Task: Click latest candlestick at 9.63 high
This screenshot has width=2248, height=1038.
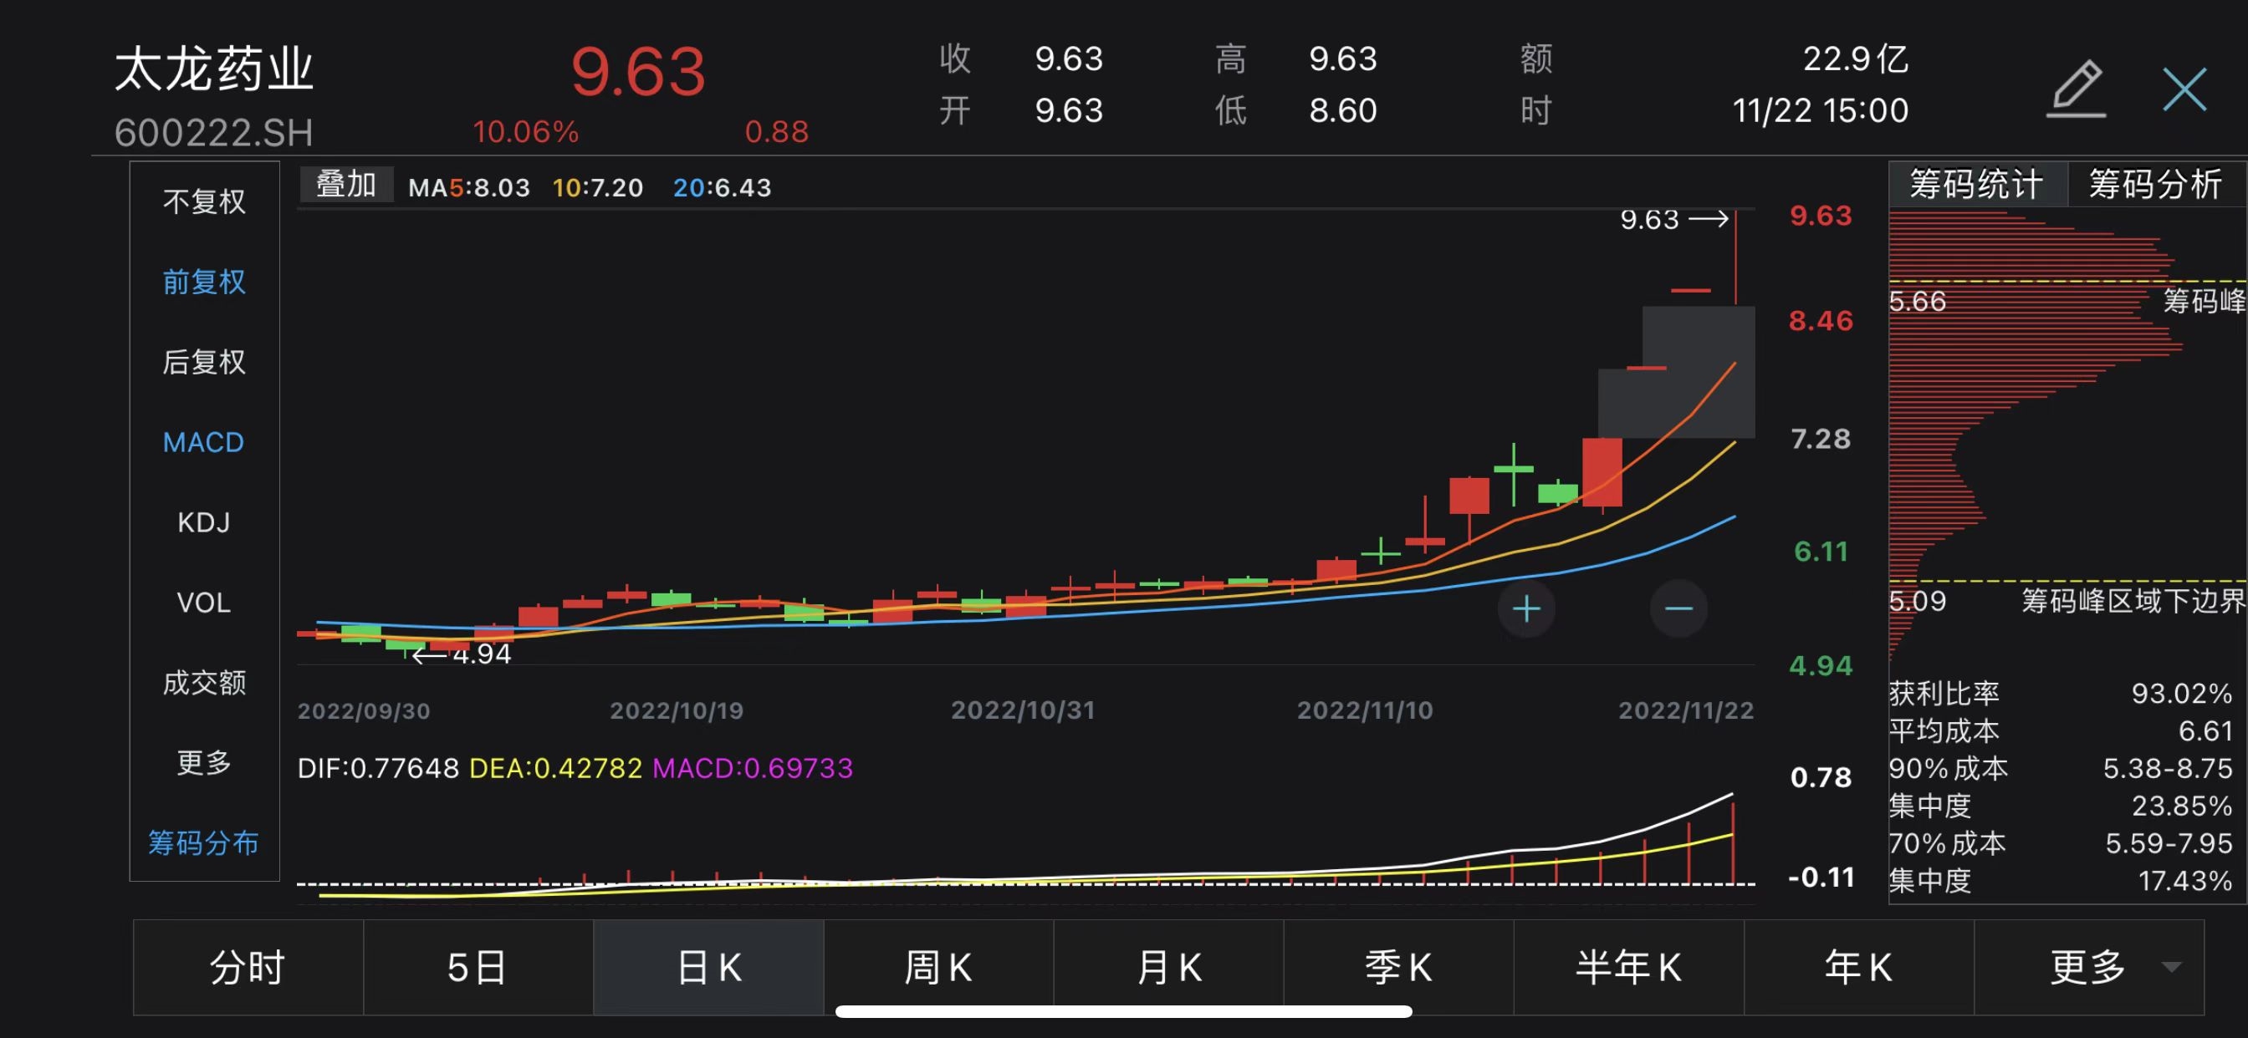Action: click(x=1735, y=257)
